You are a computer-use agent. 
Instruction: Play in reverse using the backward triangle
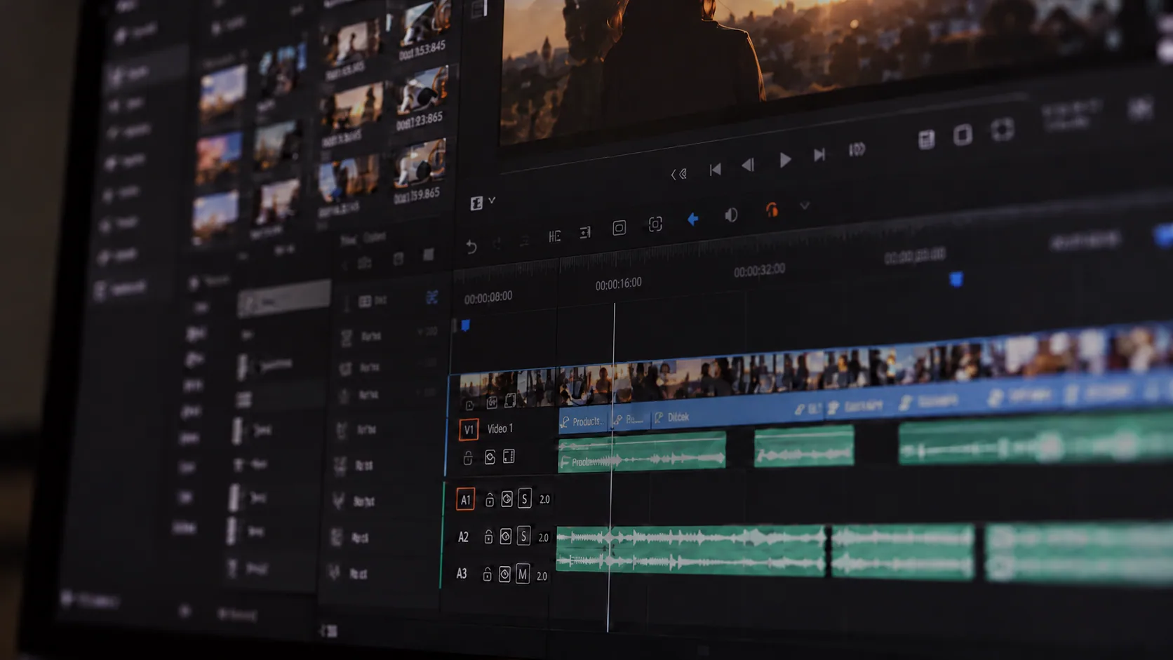coord(748,165)
